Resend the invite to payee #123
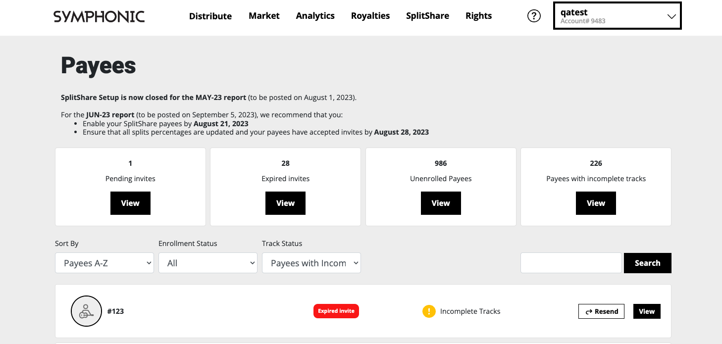 pyautogui.click(x=601, y=311)
